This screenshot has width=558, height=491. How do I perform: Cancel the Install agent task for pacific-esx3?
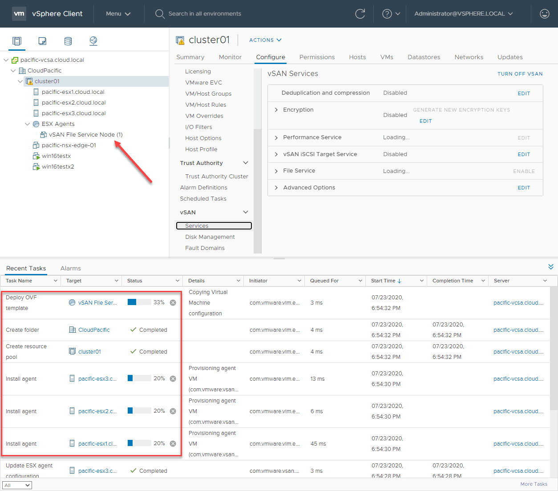173,379
